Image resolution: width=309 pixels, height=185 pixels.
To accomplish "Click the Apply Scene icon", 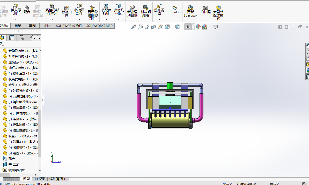I will pos(205,27).
